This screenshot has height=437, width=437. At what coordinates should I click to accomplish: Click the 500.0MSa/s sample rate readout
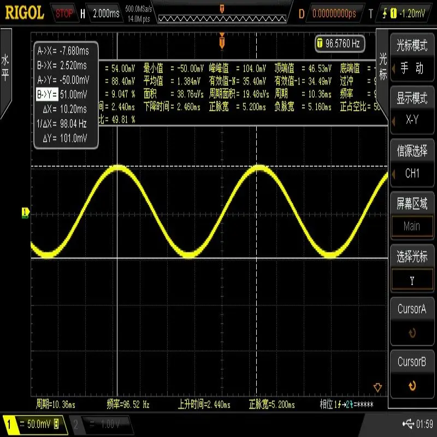coord(139,9)
